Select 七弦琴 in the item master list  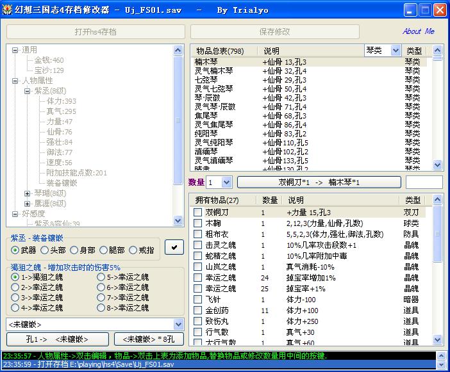point(206,80)
